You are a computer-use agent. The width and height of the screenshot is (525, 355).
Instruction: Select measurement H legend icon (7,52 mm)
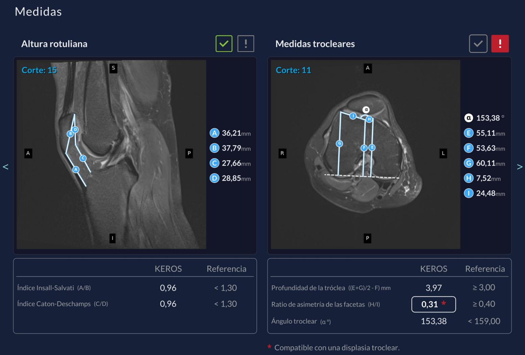tap(469, 178)
